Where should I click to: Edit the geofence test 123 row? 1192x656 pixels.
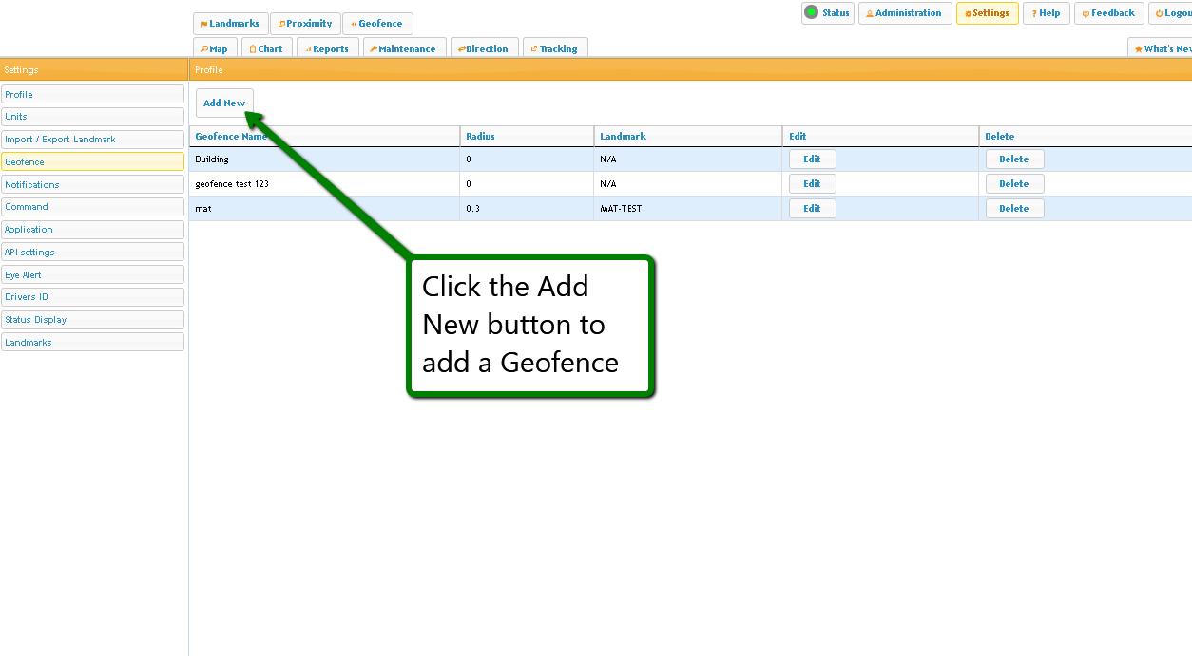click(x=812, y=184)
